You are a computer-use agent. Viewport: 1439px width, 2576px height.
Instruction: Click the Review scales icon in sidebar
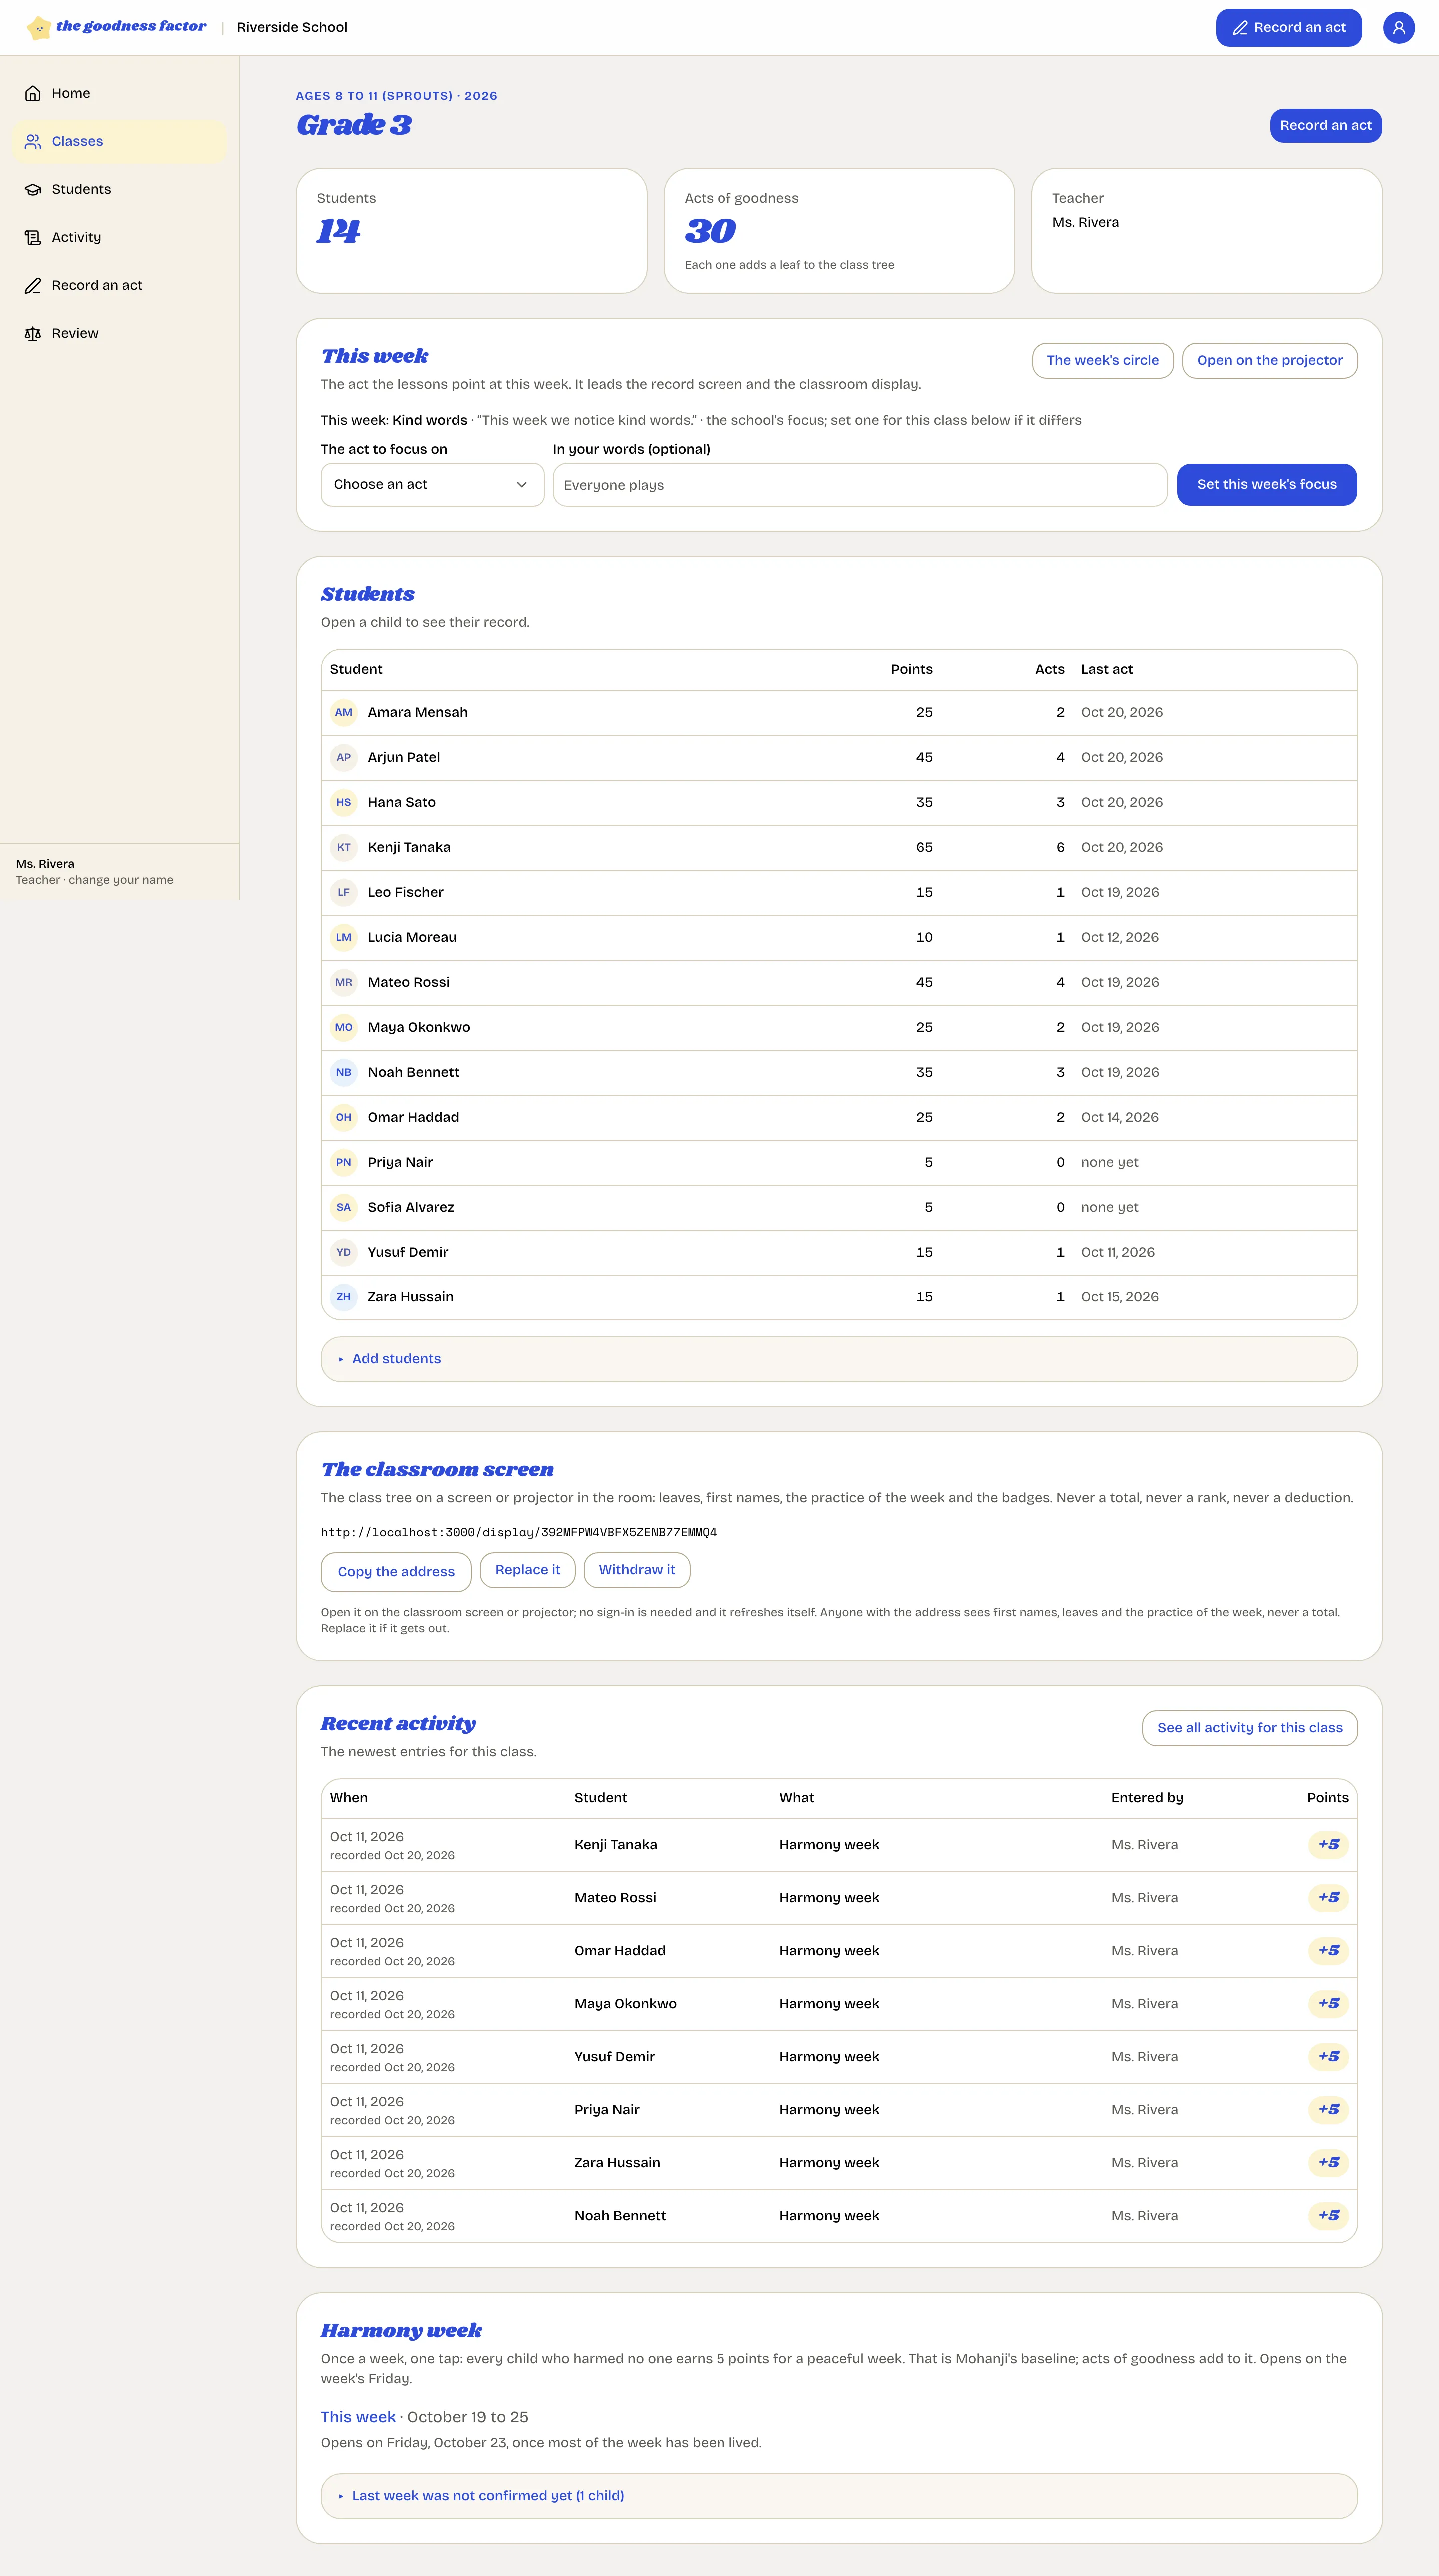[33, 334]
